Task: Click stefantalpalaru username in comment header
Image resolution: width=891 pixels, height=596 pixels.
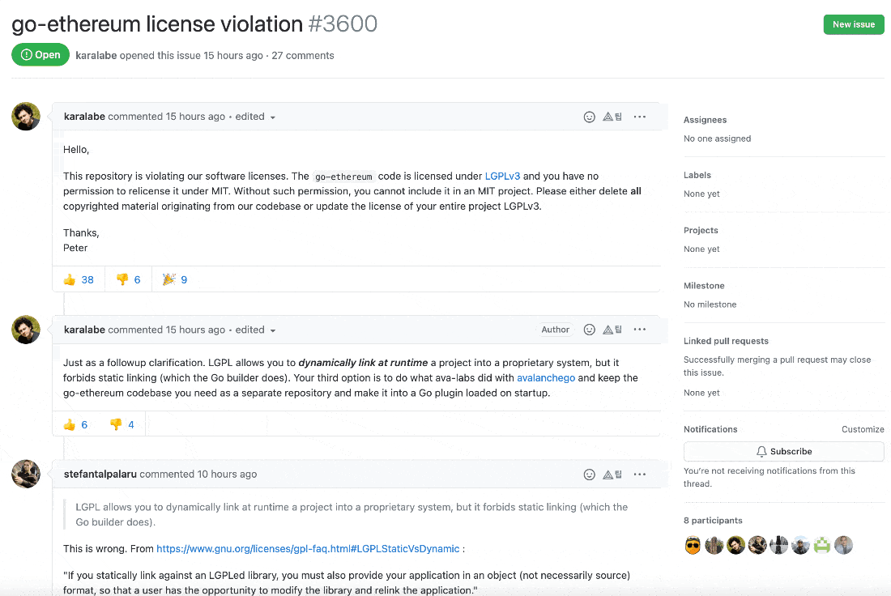Action: [100, 474]
